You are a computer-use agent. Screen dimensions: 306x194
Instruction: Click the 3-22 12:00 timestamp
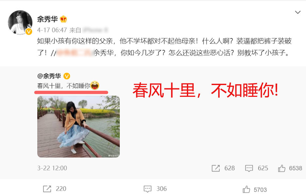tap(52, 168)
